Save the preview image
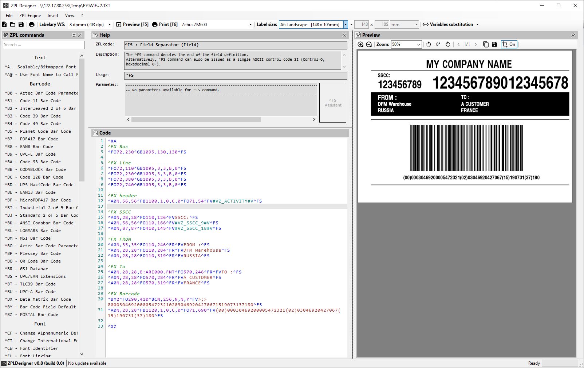The height and width of the screenshot is (368, 584). tap(494, 44)
